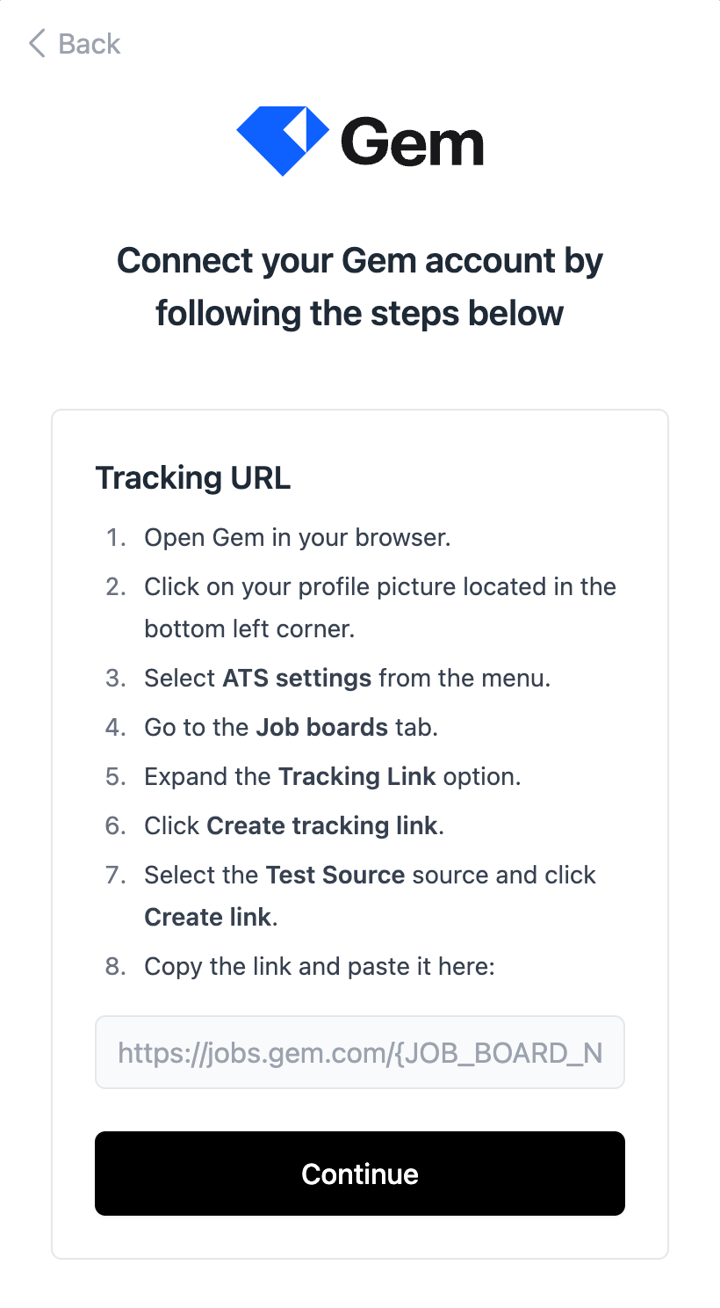This screenshot has height=1308, width=720.
Task: Click the tracking link URL input field
Action: coord(360,1052)
